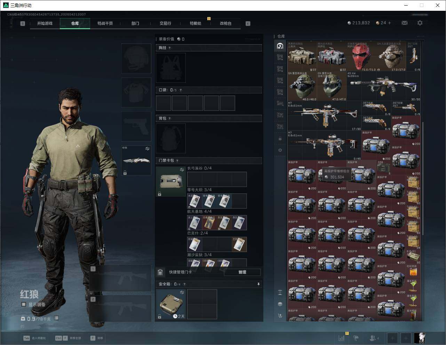
Task: Click the empty pistol slot
Action: 136,126
